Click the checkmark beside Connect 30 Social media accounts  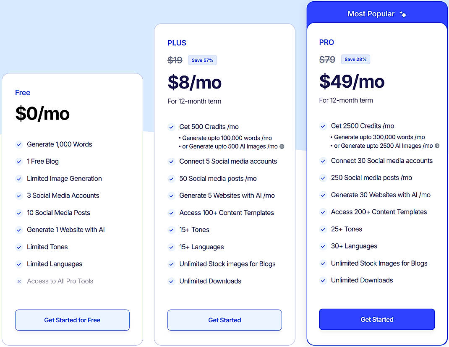(323, 161)
